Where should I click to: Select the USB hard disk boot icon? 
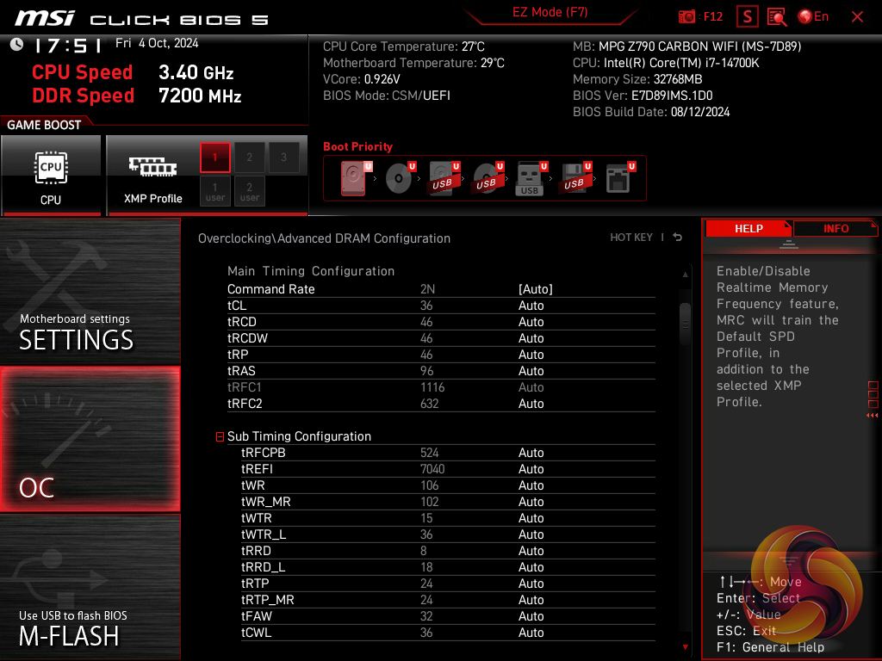point(444,177)
